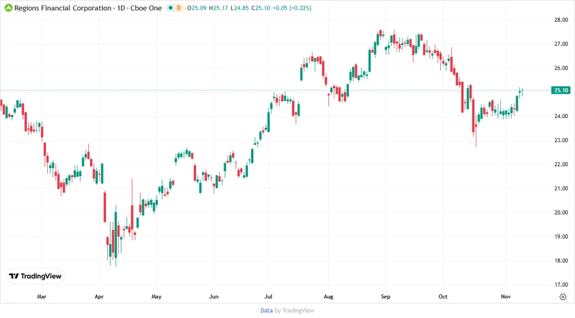Click the Mar label on time axis
This screenshot has height=318, width=575.
pos(42,297)
